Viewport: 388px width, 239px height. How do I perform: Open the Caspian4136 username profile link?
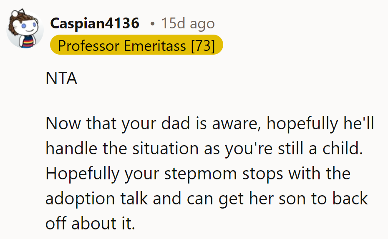click(95, 23)
